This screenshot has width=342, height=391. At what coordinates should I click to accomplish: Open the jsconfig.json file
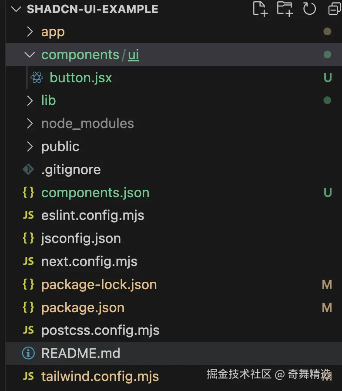click(81, 239)
